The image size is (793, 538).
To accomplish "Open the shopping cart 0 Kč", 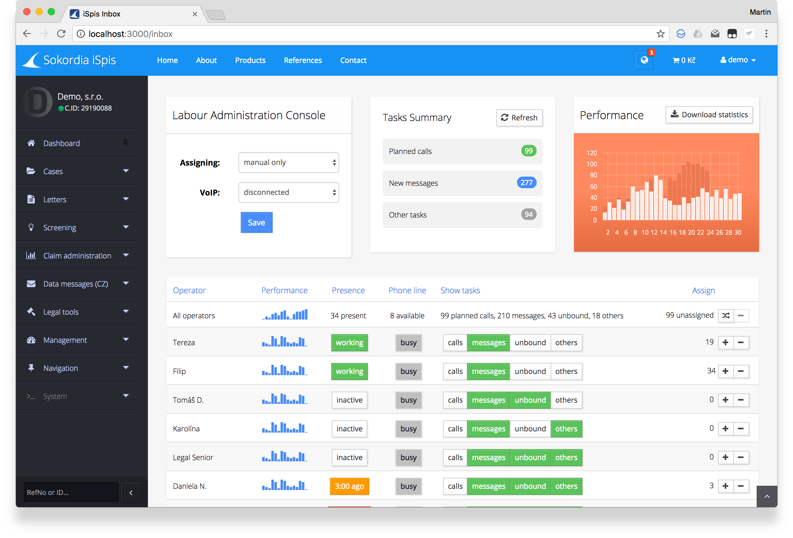I will tap(684, 60).
